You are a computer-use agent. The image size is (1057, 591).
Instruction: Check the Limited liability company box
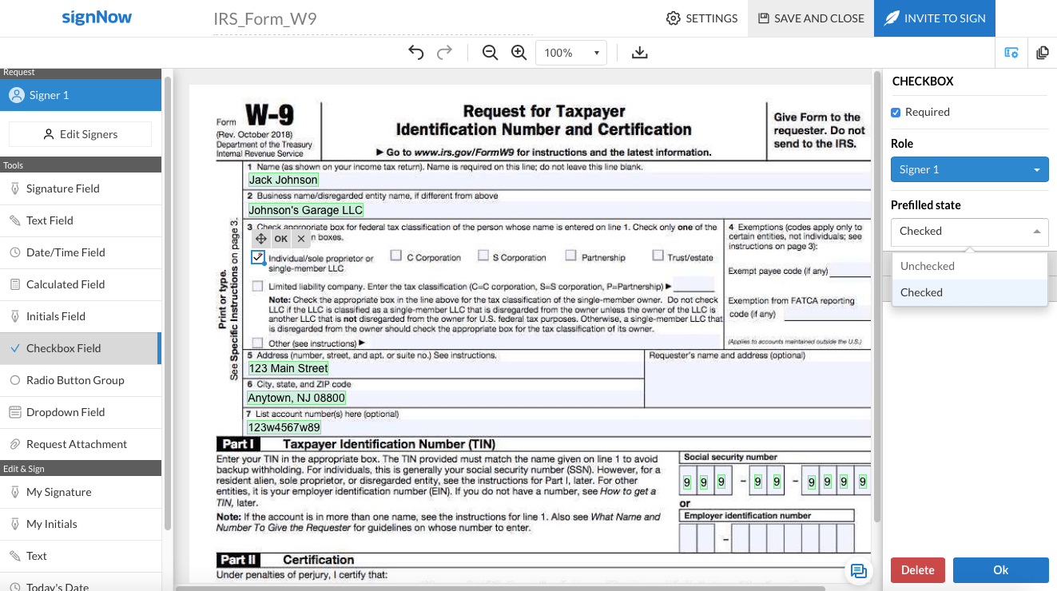click(x=257, y=286)
